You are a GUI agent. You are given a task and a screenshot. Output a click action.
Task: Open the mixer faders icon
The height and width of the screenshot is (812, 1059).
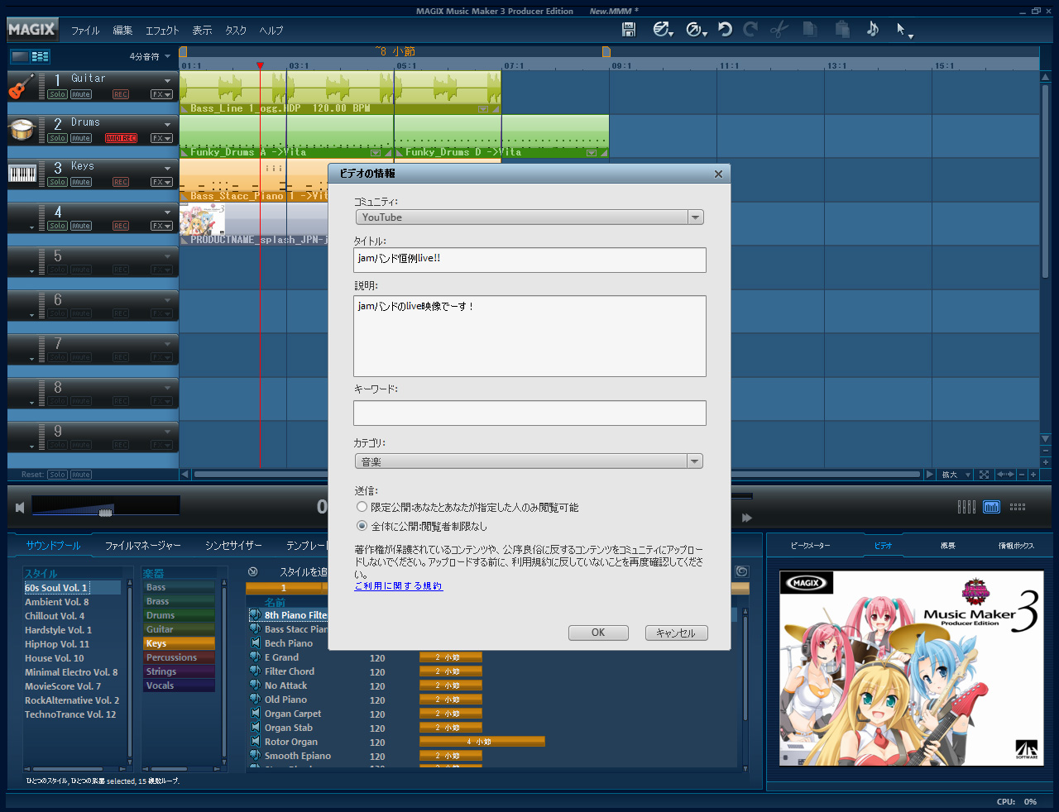tap(966, 507)
